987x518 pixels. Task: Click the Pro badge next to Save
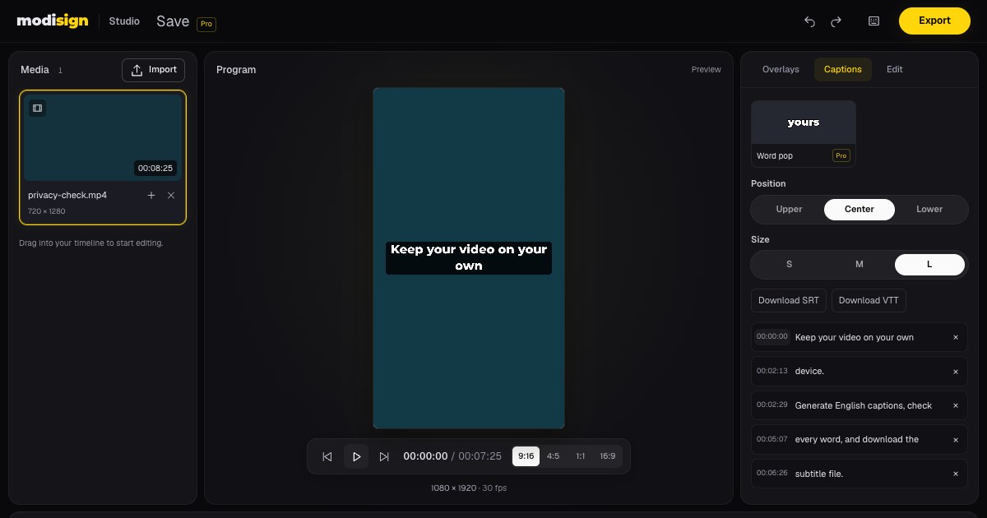(206, 24)
